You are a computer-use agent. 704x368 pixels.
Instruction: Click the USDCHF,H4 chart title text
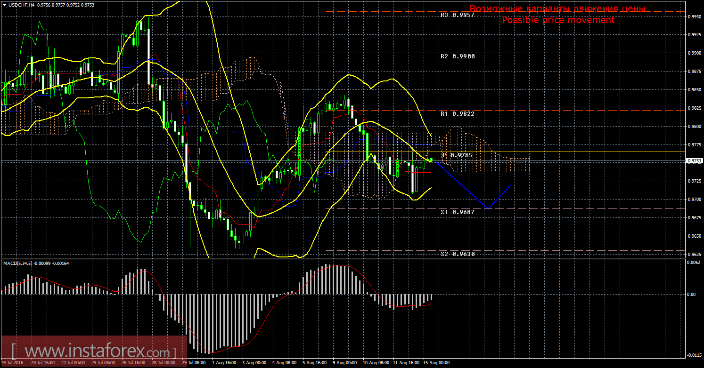click(x=21, y=4)
